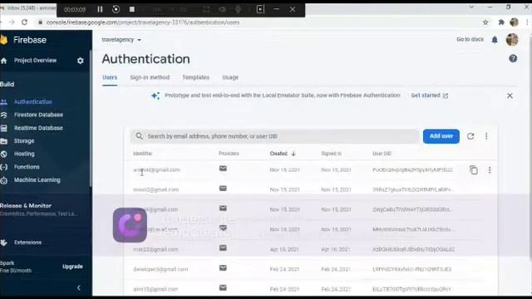
Task: Click the provider icon in the developer3@gmail.com row
Action: click(x=223, y=268)
